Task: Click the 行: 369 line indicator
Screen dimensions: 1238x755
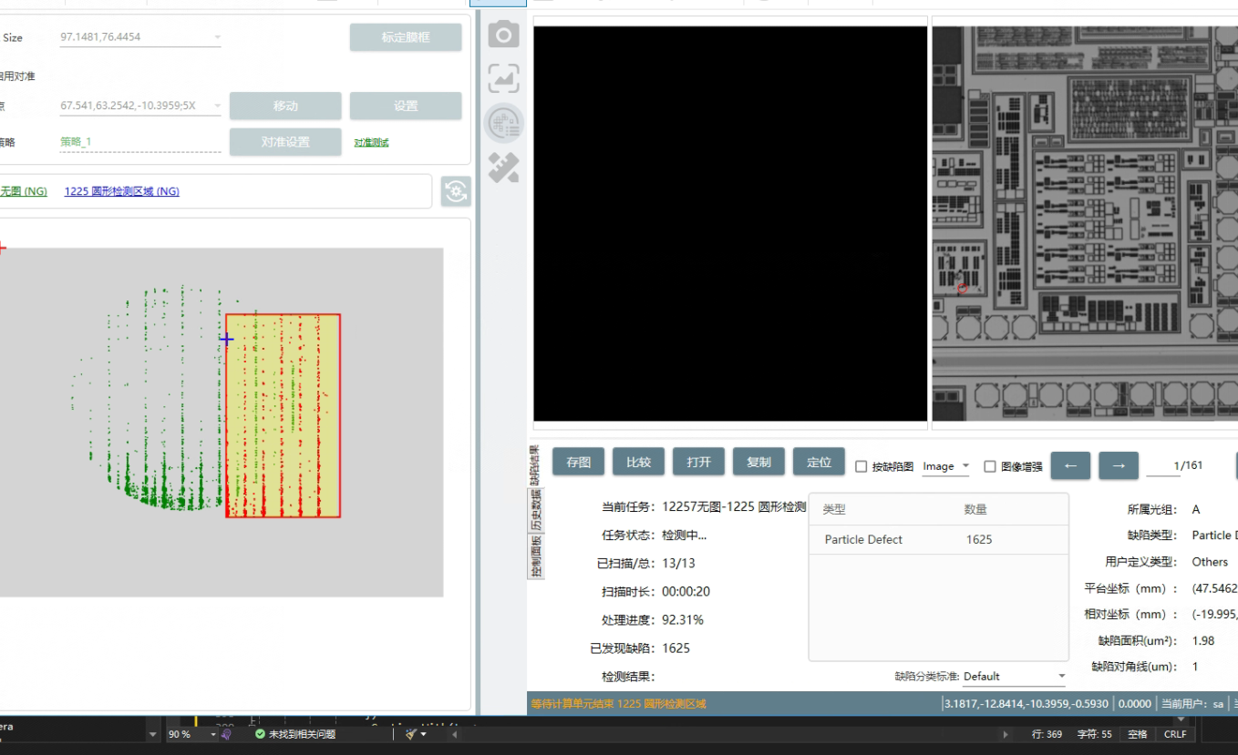Action: coord(1047,734)
